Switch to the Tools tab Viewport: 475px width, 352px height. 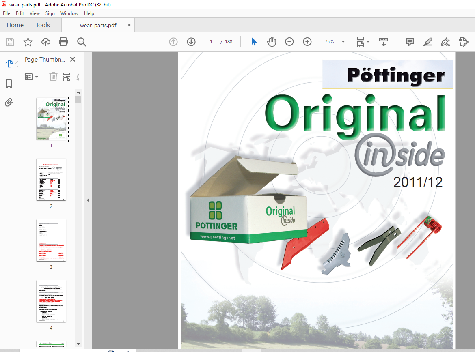point(43,25)
